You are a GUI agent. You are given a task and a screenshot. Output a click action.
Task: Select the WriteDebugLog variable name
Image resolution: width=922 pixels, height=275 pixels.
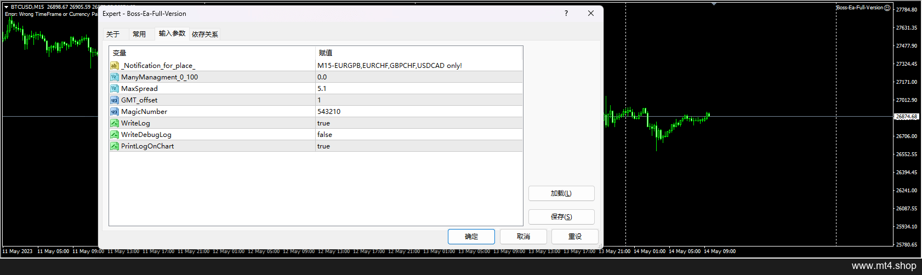click(x=146, y=135)
